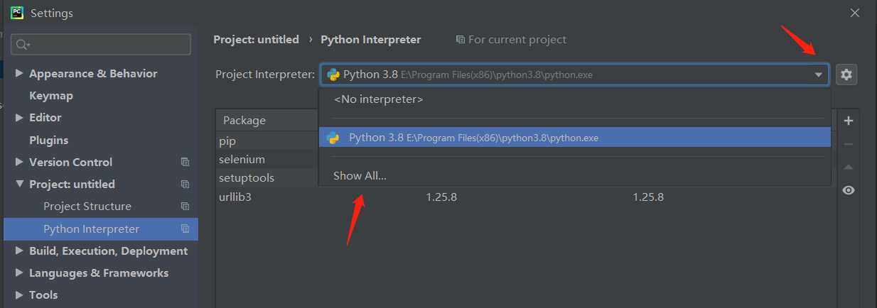Expand the Build, Execution, Deployment section
Viewport: 877px width, 308px height.
(x=19, y=251)
